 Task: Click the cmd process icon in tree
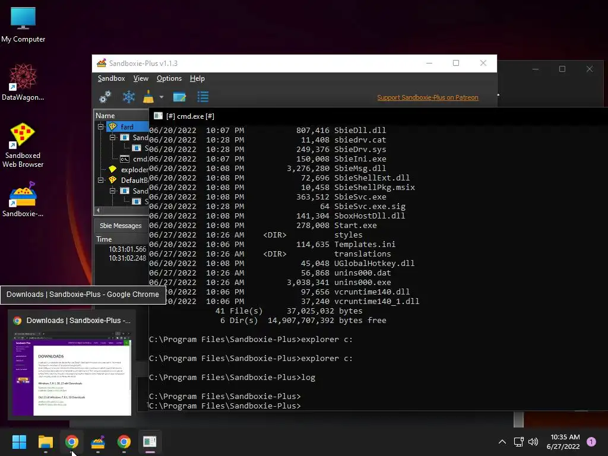tap(125, 159)
